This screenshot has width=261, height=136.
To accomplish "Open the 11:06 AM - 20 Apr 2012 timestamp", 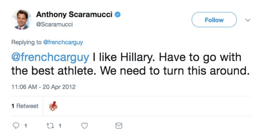I will (x=43, y=87).
